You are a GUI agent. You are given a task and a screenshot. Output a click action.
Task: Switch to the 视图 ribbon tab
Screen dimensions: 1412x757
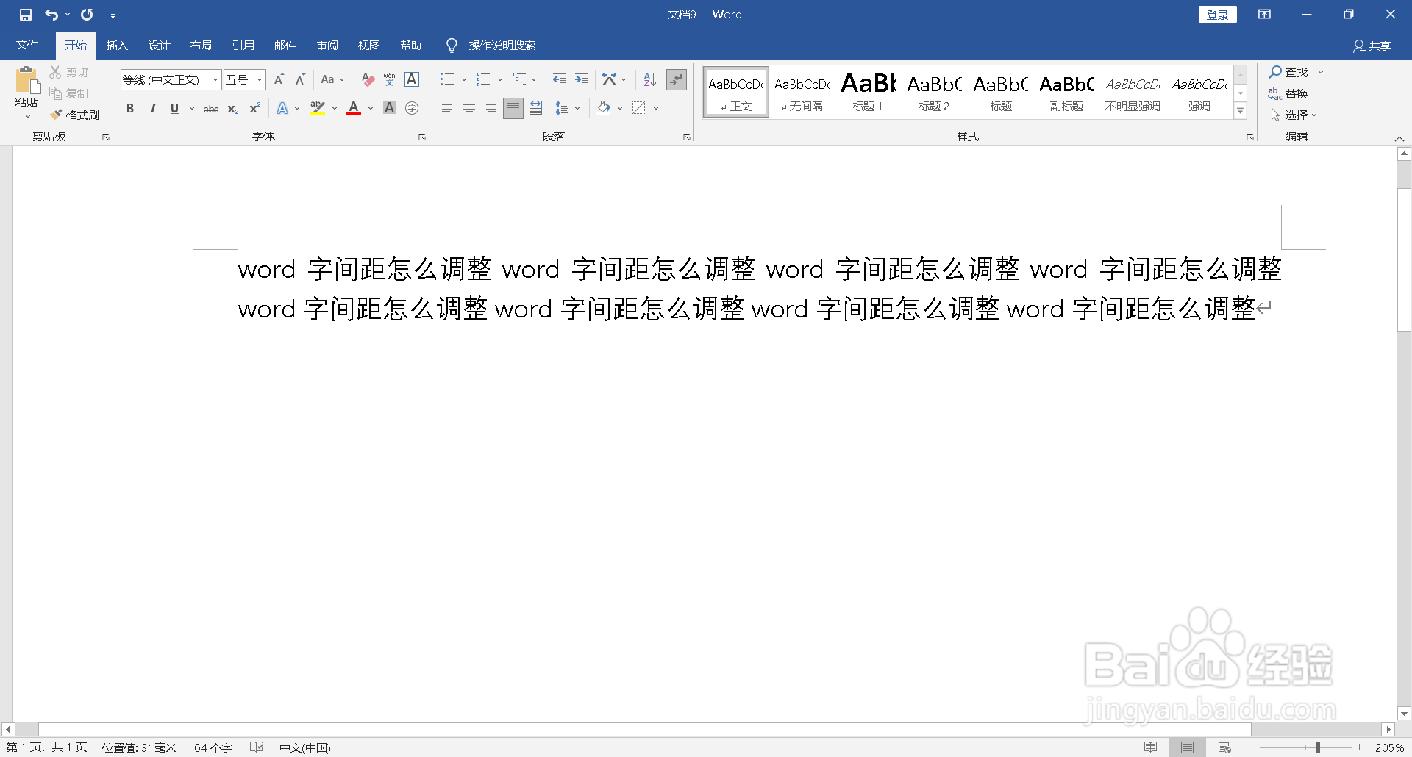click(x=369, y=46)
